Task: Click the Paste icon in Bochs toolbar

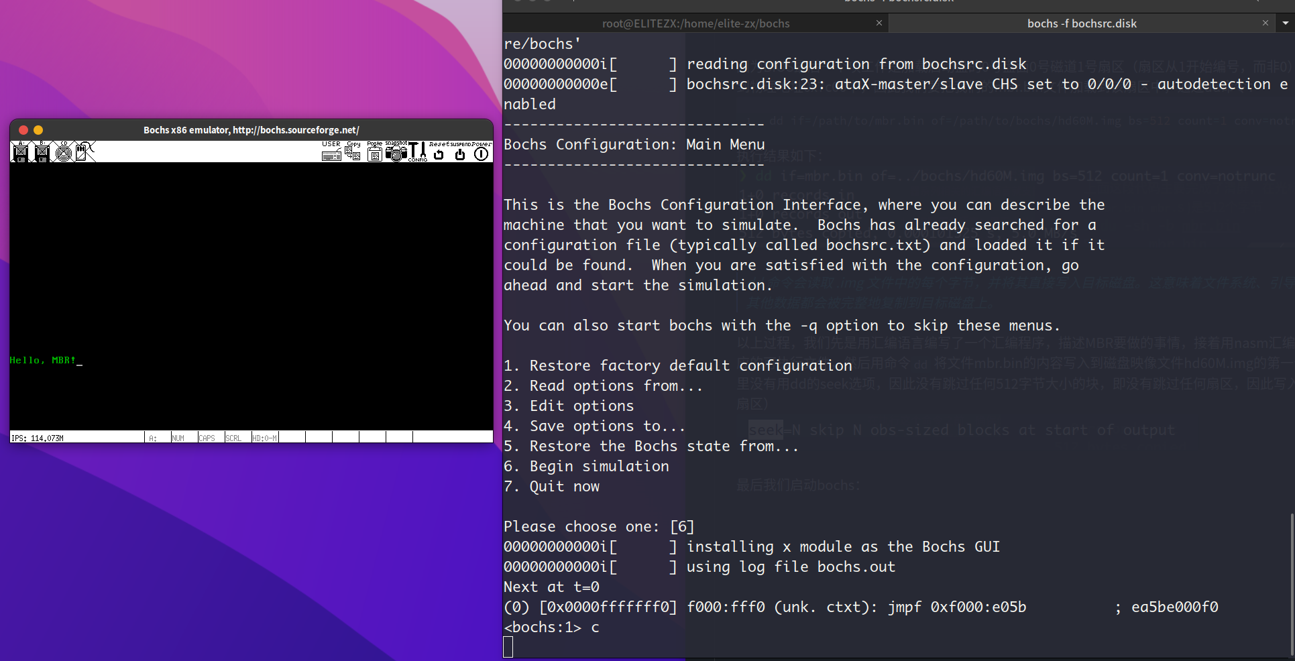Action: [374, 152]
